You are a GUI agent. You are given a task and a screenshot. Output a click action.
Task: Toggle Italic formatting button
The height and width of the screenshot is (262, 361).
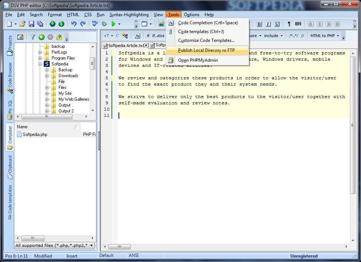point(268,24)
